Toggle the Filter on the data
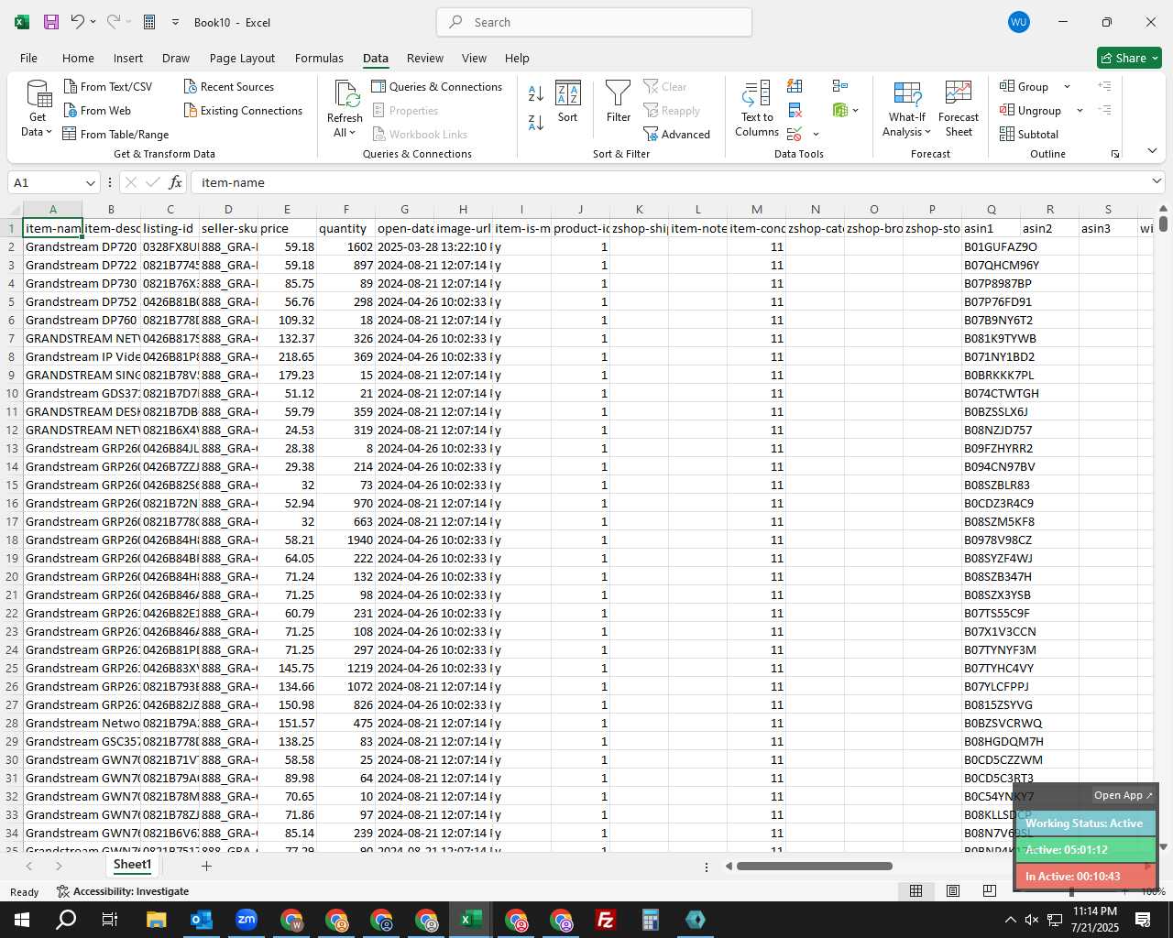This screenshot has height=938, width=1173. 619,102
